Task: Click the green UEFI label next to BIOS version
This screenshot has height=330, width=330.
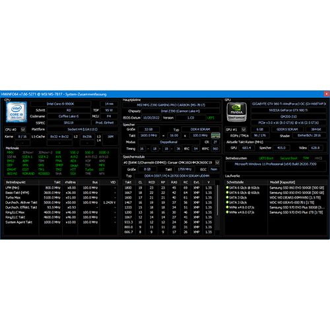Action: (211, 117)
